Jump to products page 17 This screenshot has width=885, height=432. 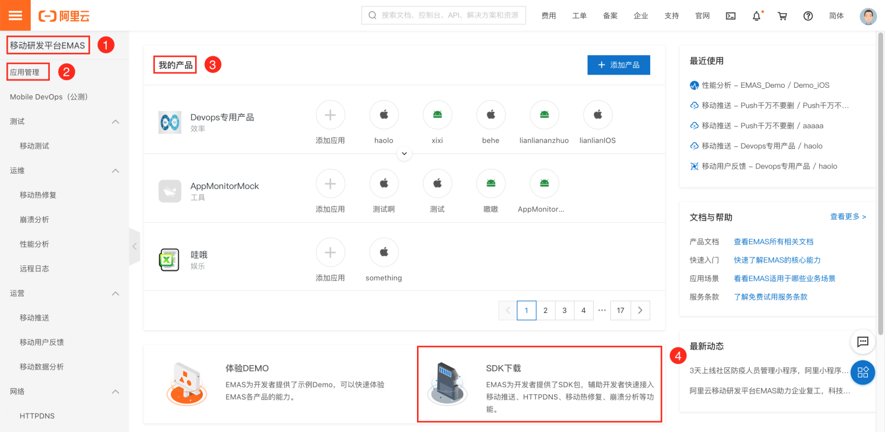(620, 311)
